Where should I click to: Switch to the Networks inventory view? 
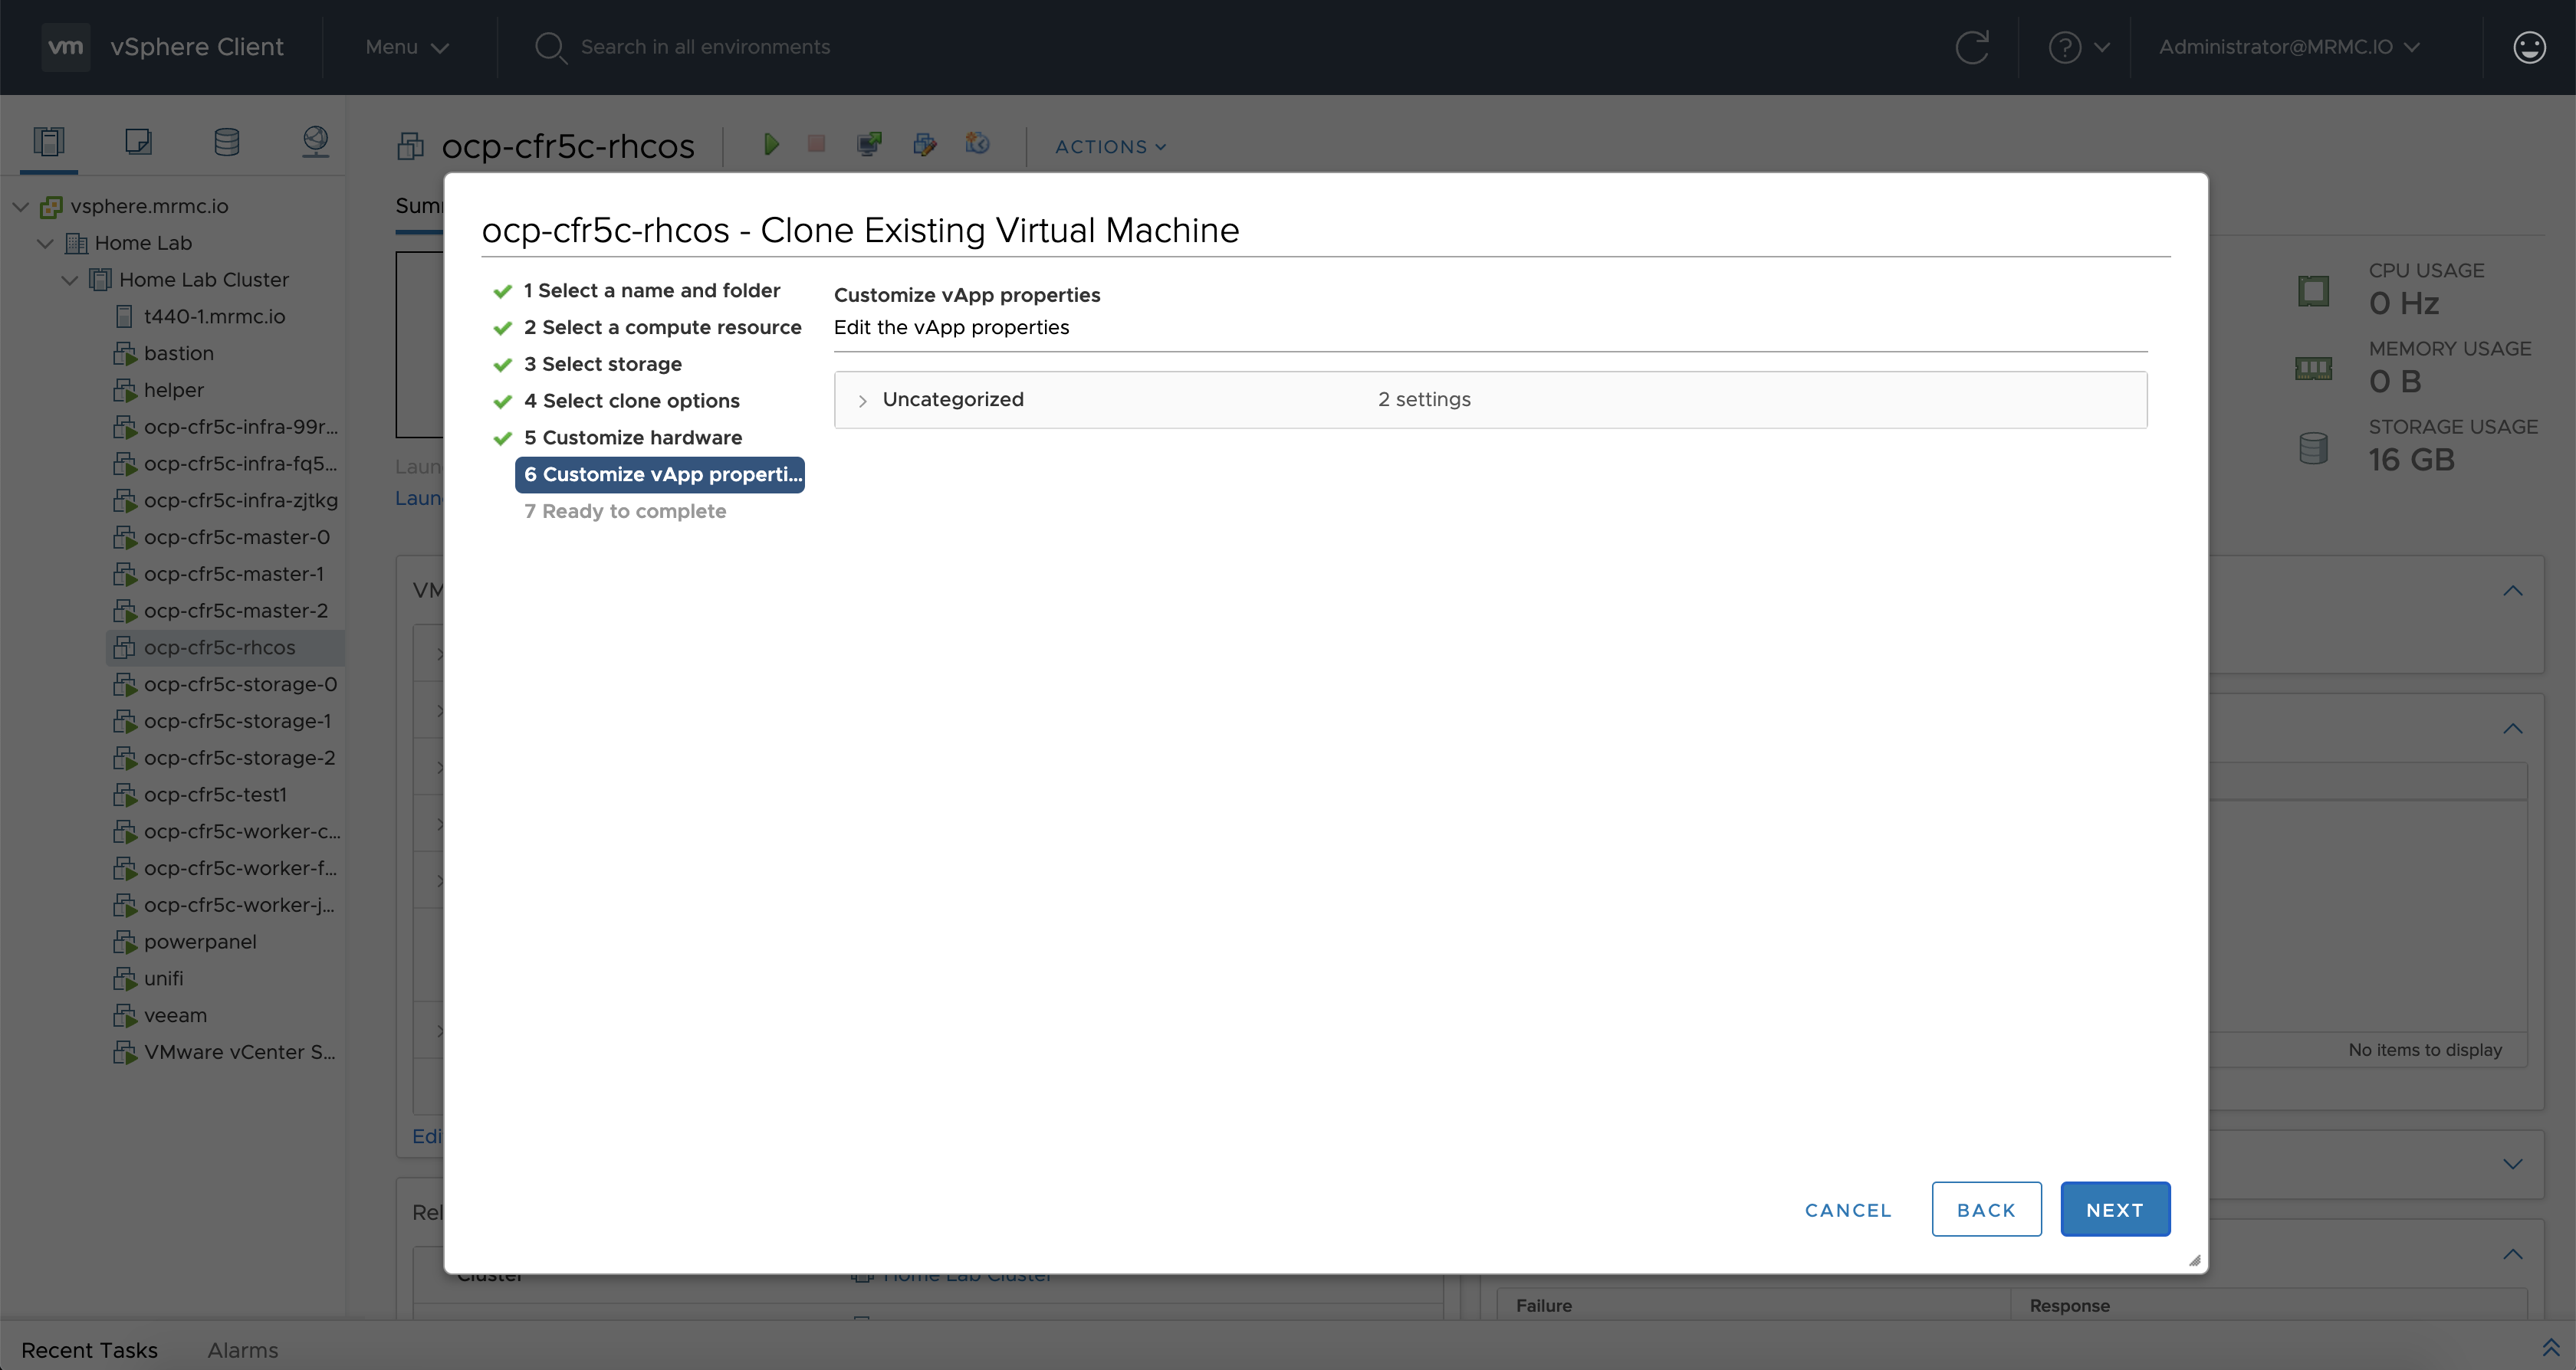(x=315, y=140)
